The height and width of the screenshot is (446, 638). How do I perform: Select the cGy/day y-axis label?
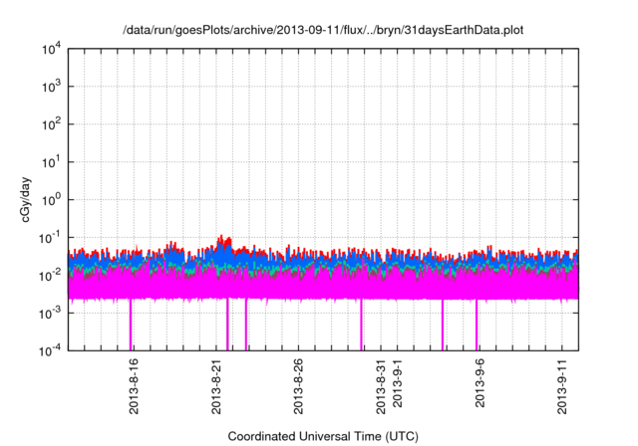pos(25,199)
